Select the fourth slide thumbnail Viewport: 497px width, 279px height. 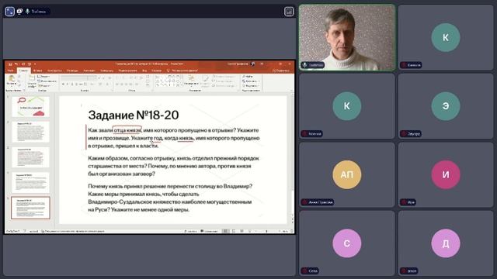click(x=30, y=183)
